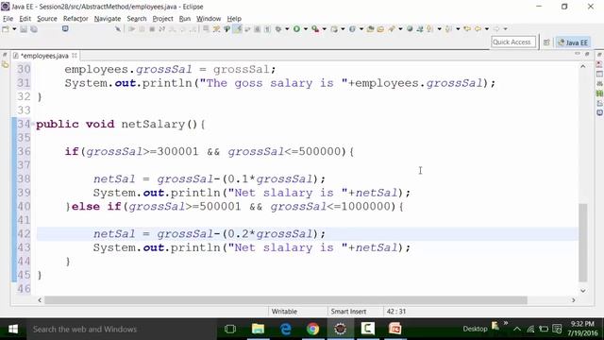Click the Skip All Breakpoints icon
The height and width of the screenshot is (340, 604).
click(118, 29)
